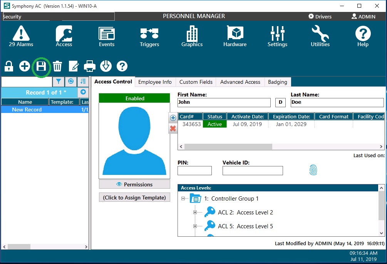Toggle the Active card status cell

tap(215, 124)
